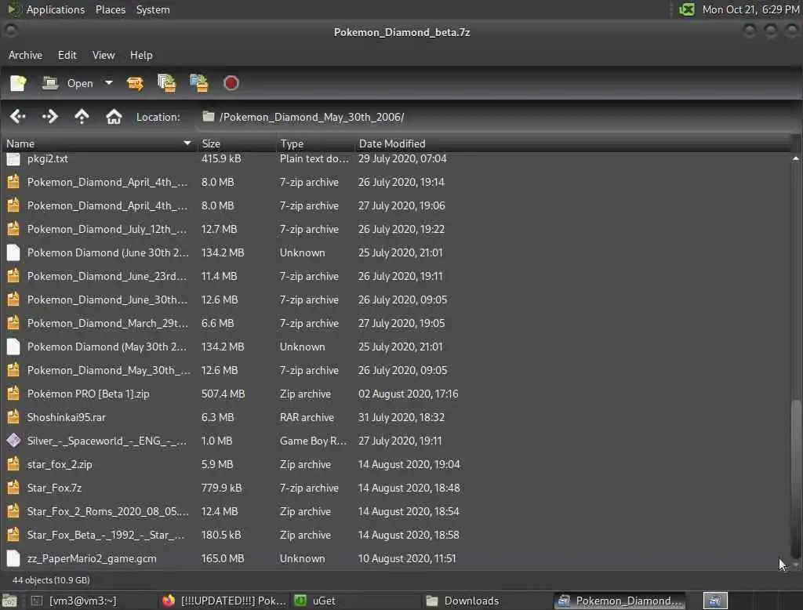This screenshot has height=610, width=803.
Task: Open the View menu
Action: 104,55
